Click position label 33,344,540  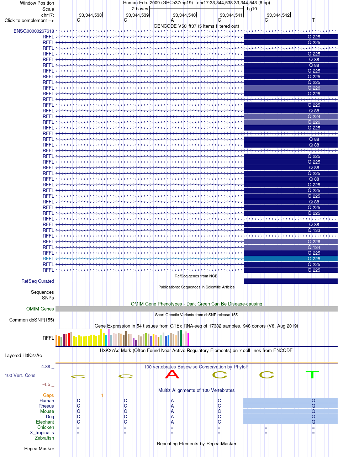184,15
